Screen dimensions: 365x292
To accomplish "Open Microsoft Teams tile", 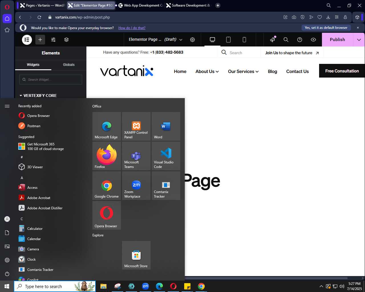I will pyautogui.click(x=136, y=156).
